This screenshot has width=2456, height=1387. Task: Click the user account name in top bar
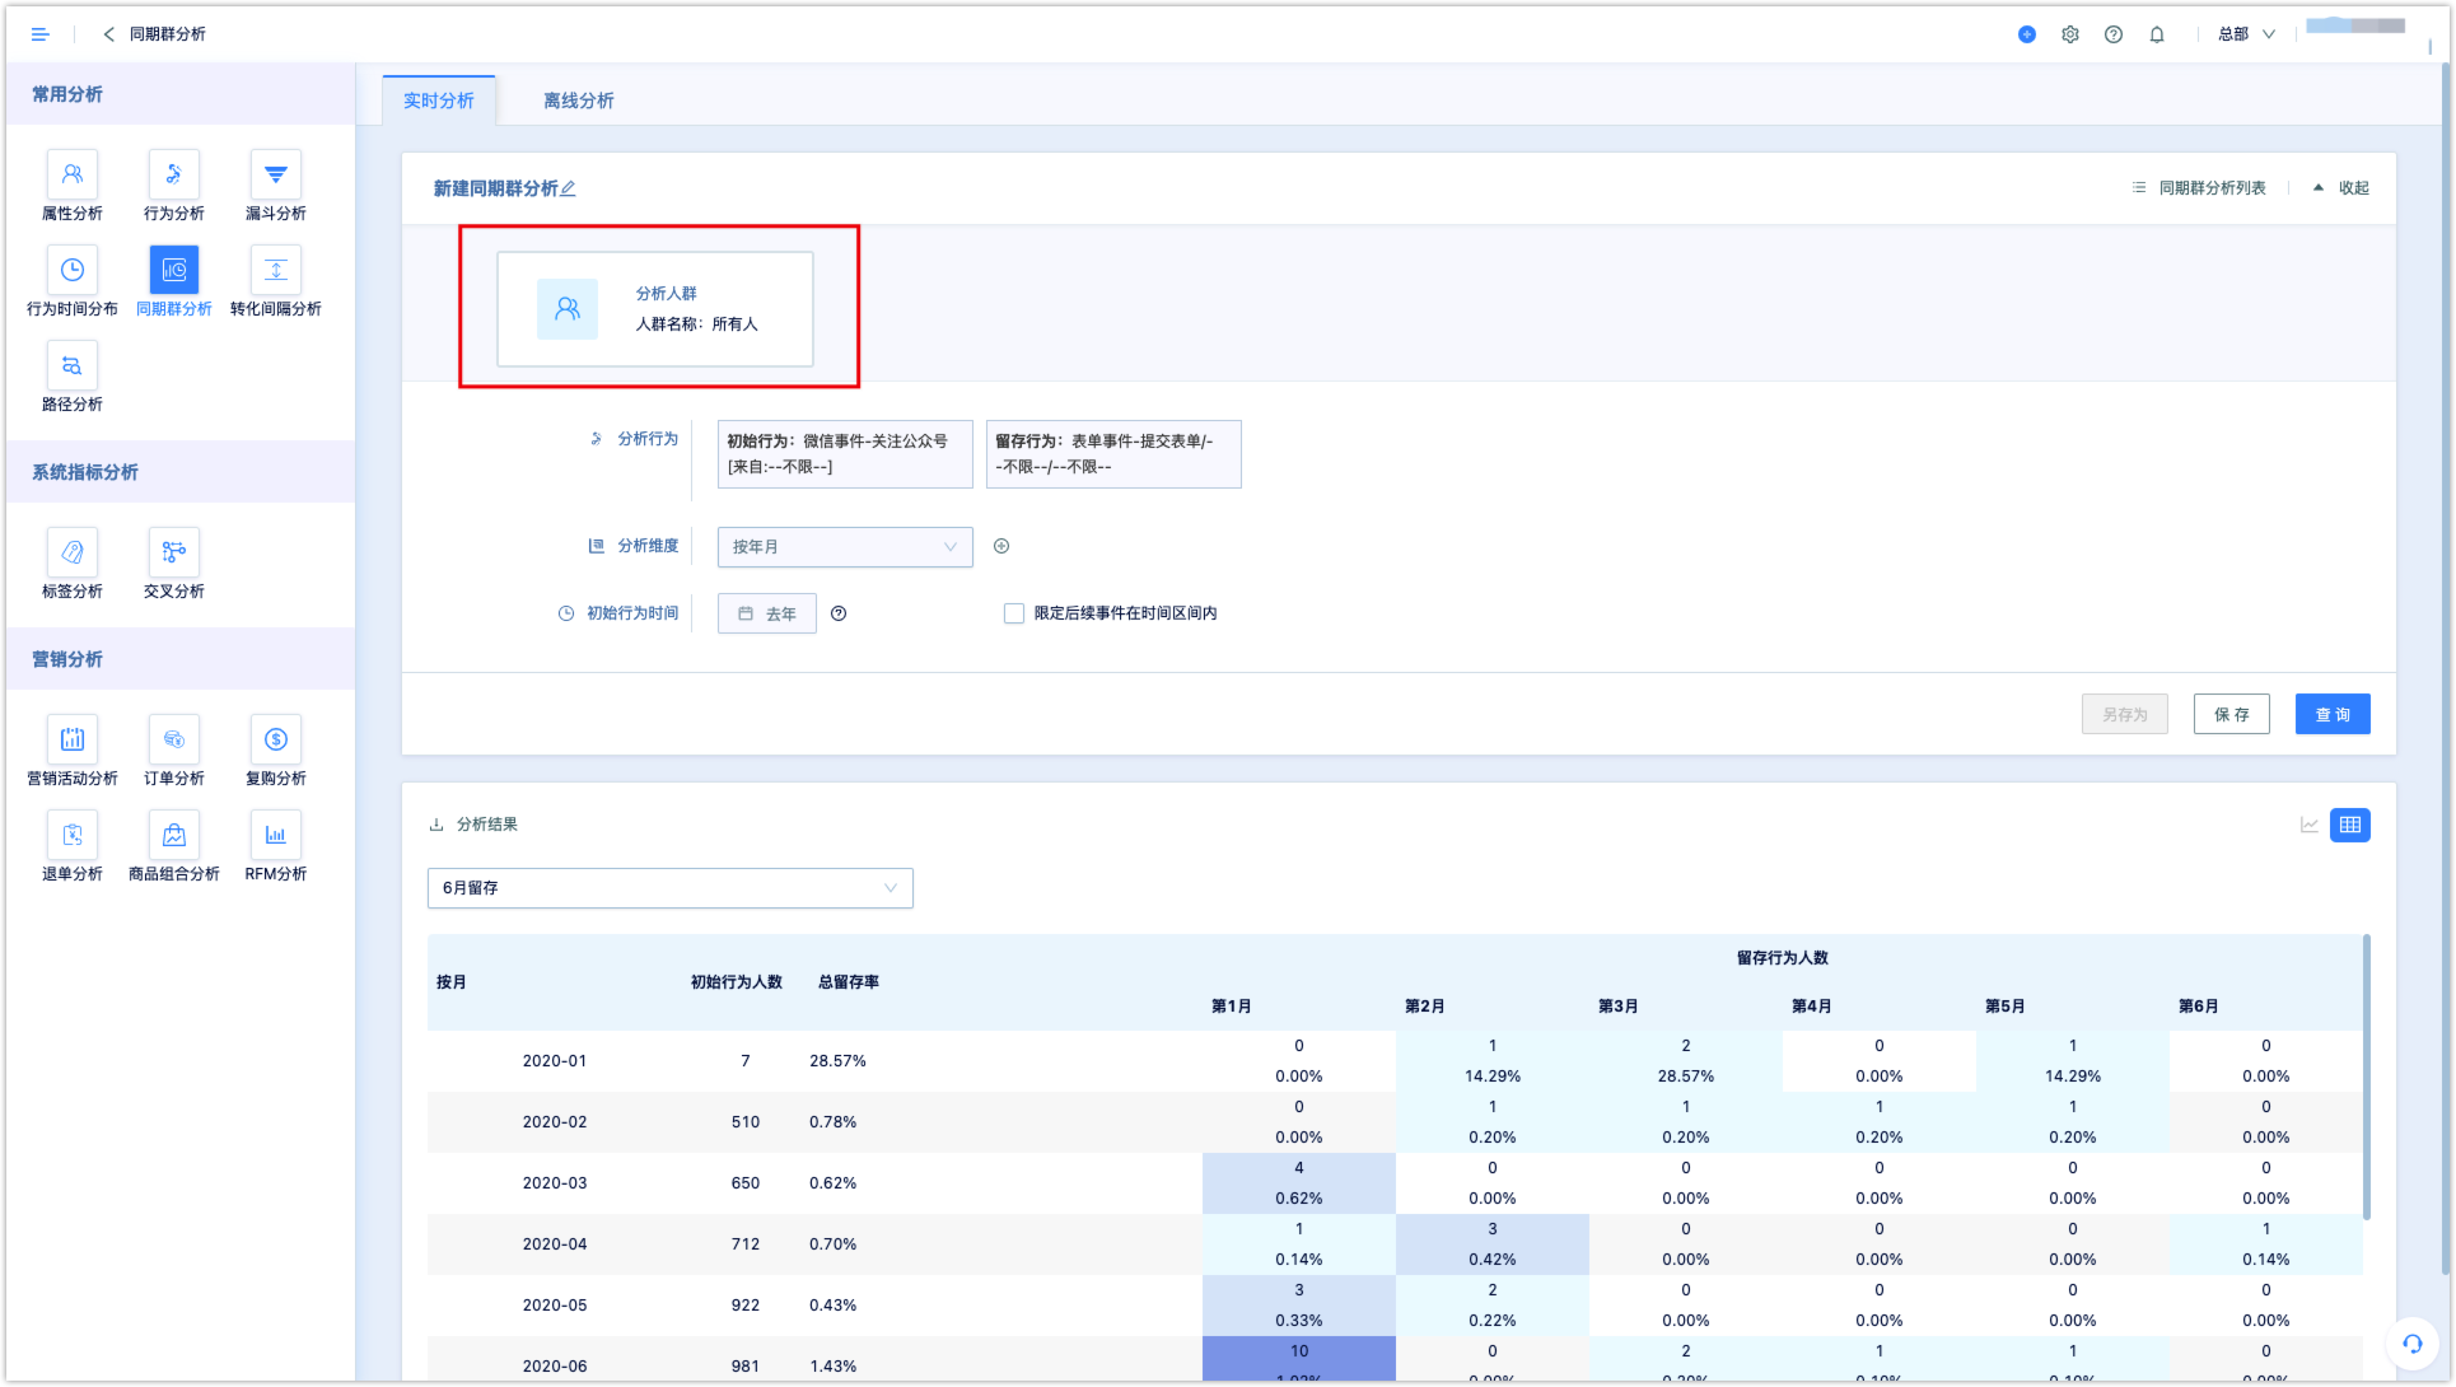pos(2355,25)
